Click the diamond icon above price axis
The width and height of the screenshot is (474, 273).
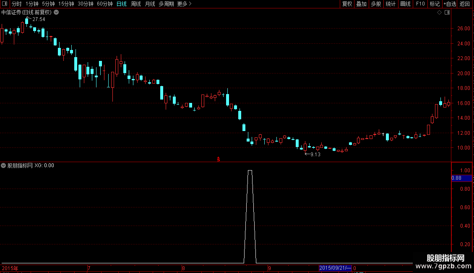[439, 13]
